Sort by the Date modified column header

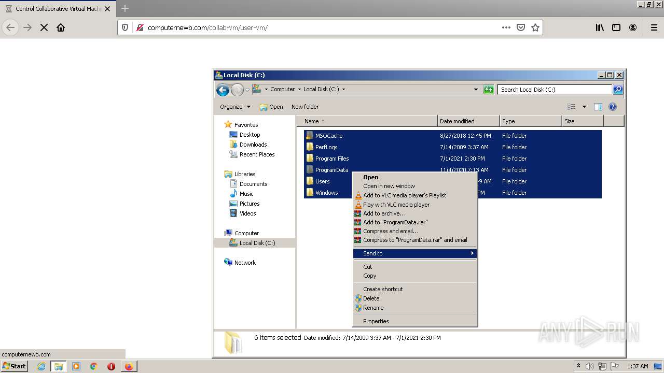pos(468,121)
